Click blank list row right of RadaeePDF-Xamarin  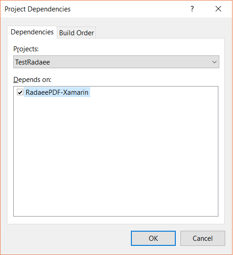[x=154, y=92]
